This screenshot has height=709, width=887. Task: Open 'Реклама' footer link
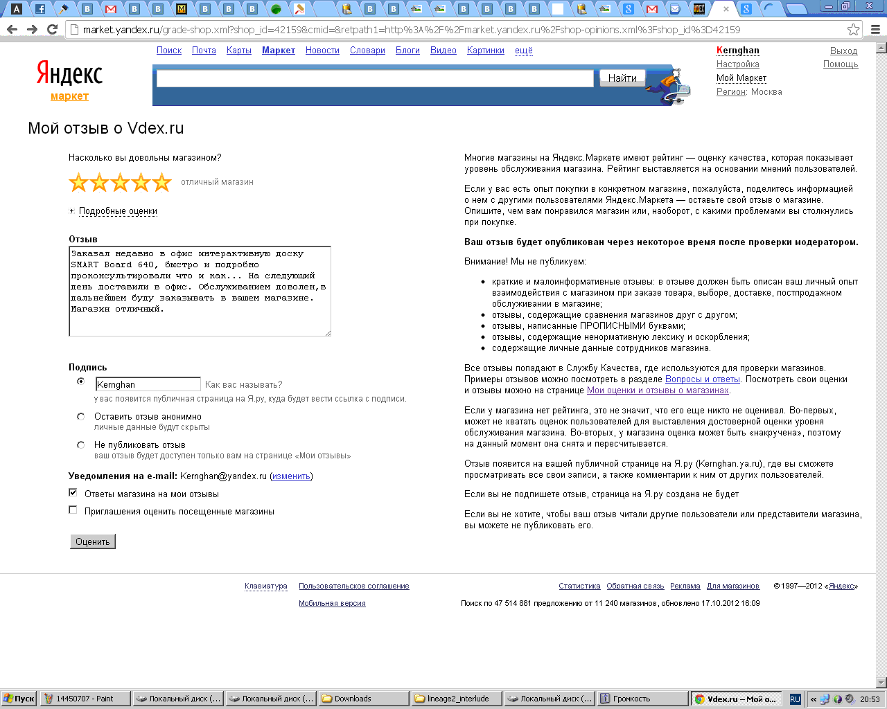(x=685, y=586)
